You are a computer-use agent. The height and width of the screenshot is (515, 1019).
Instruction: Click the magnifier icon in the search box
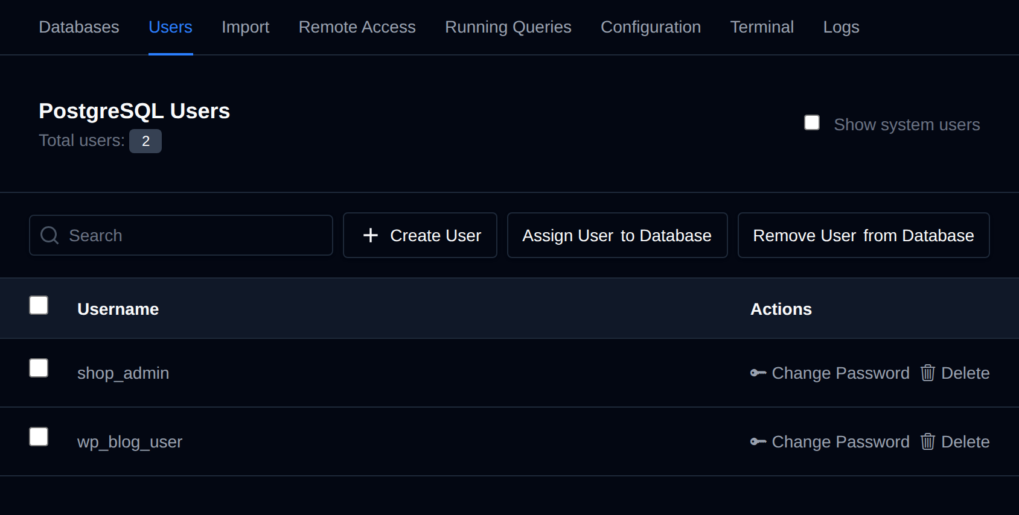50,235
